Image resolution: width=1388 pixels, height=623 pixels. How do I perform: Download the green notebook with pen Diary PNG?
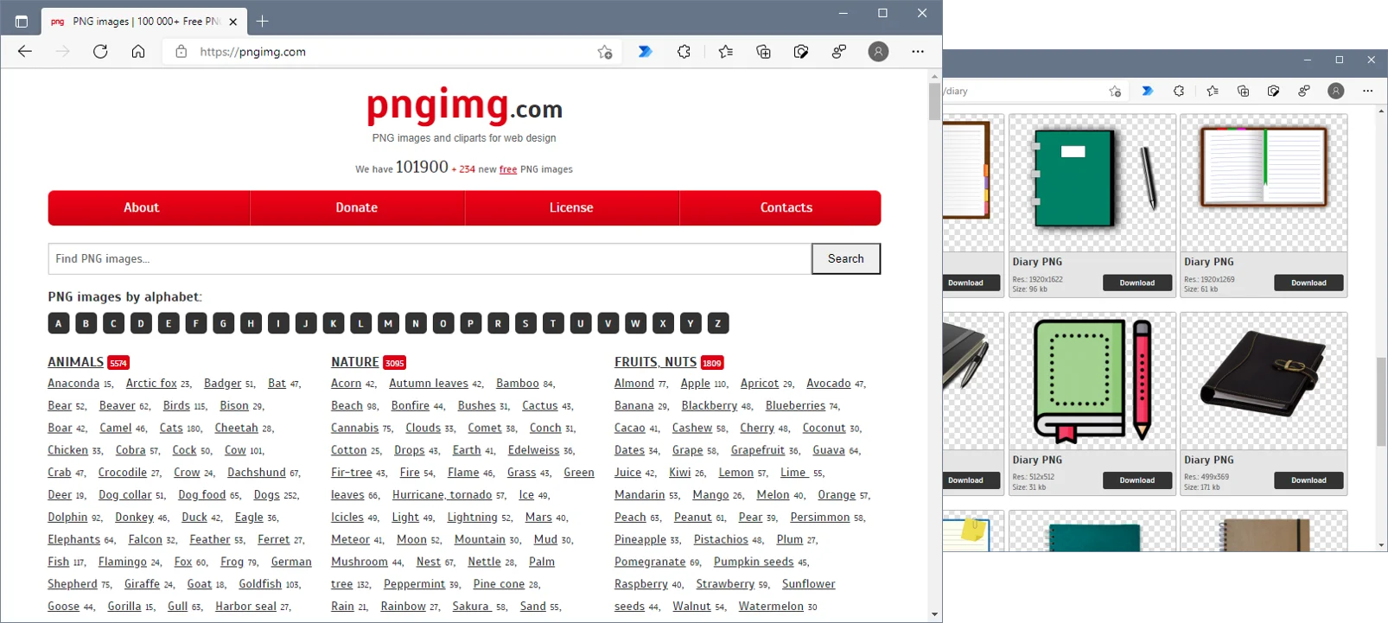pos(1137,283)
